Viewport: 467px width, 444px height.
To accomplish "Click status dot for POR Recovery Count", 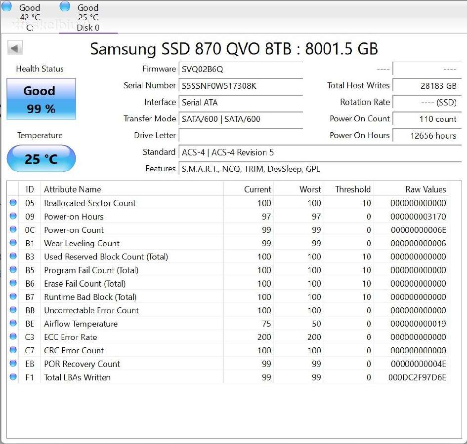I will pos(13,363).
